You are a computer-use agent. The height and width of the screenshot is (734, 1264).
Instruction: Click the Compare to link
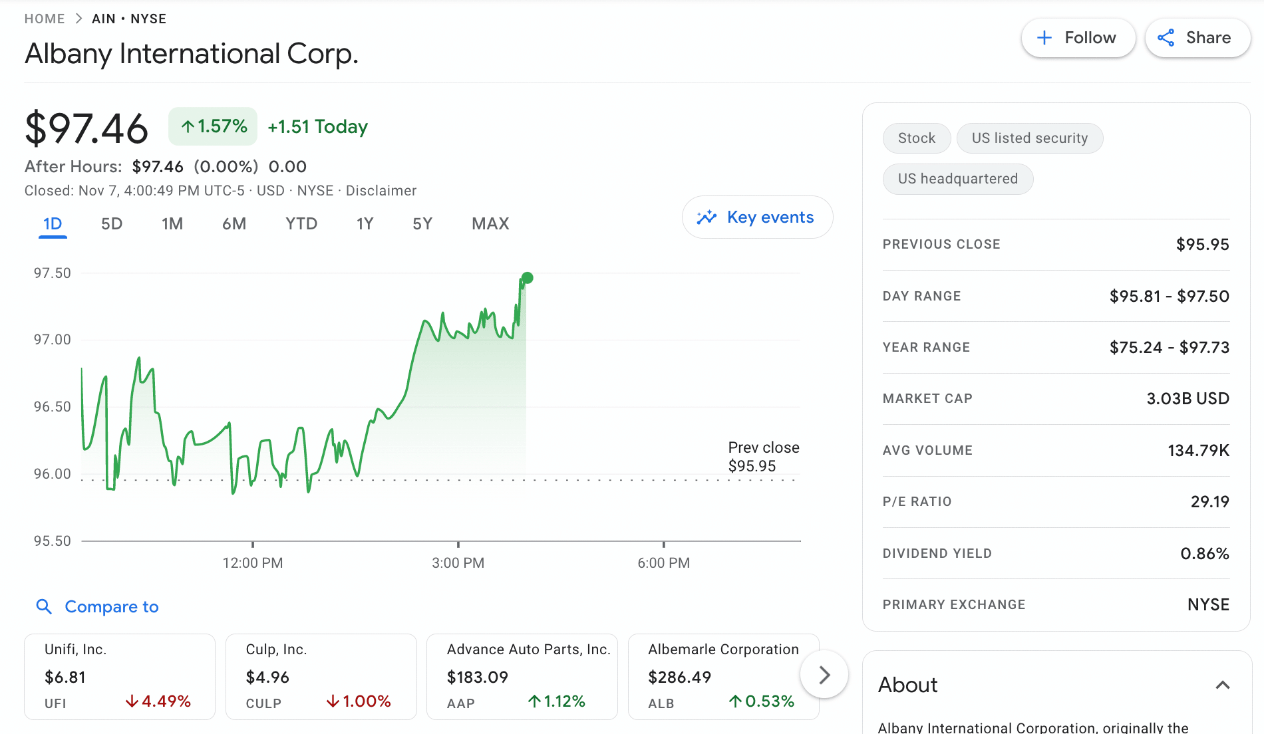click(x=112, y=606)
